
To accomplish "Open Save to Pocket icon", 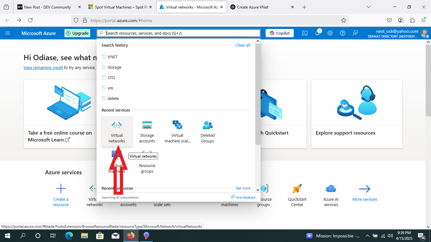I will point(389,20).
